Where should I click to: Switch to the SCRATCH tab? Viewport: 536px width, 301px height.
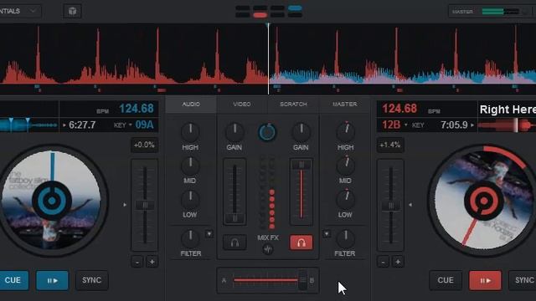[x=293, y=104]
